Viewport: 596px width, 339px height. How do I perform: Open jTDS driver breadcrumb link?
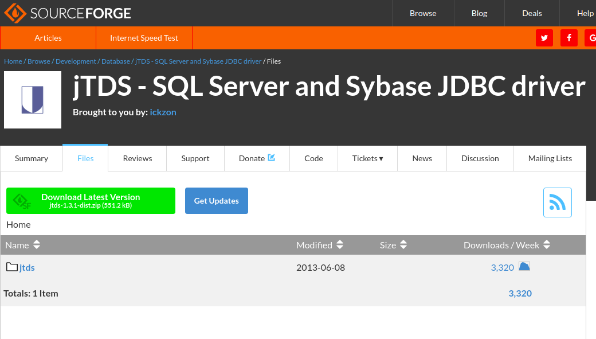[x=198, y=61]
